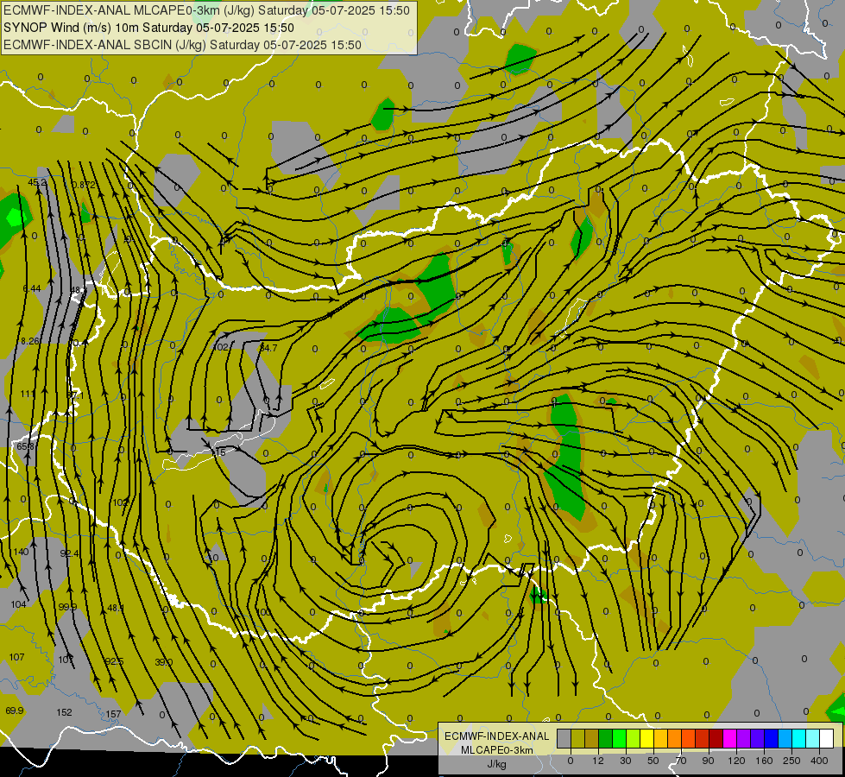Click the legend scale label 30

click(626, 761)
